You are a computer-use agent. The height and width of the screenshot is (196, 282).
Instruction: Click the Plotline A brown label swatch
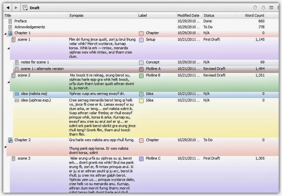coord(141,69)
